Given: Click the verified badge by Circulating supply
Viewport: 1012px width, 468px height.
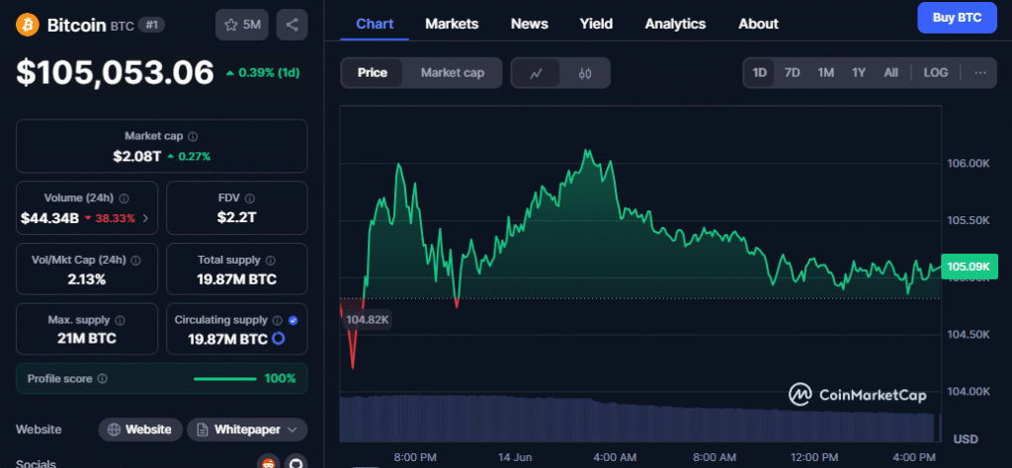Looking at the screenshot, I should tap(293, 320).
